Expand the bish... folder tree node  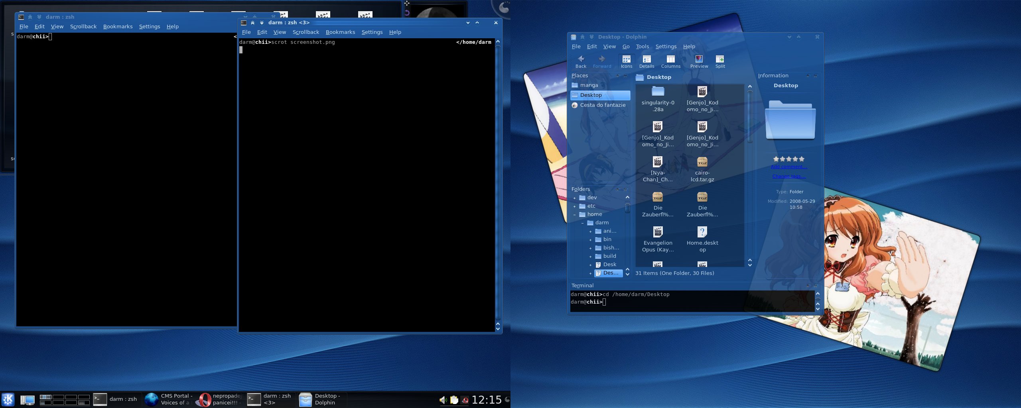click(x=590, y=248)
